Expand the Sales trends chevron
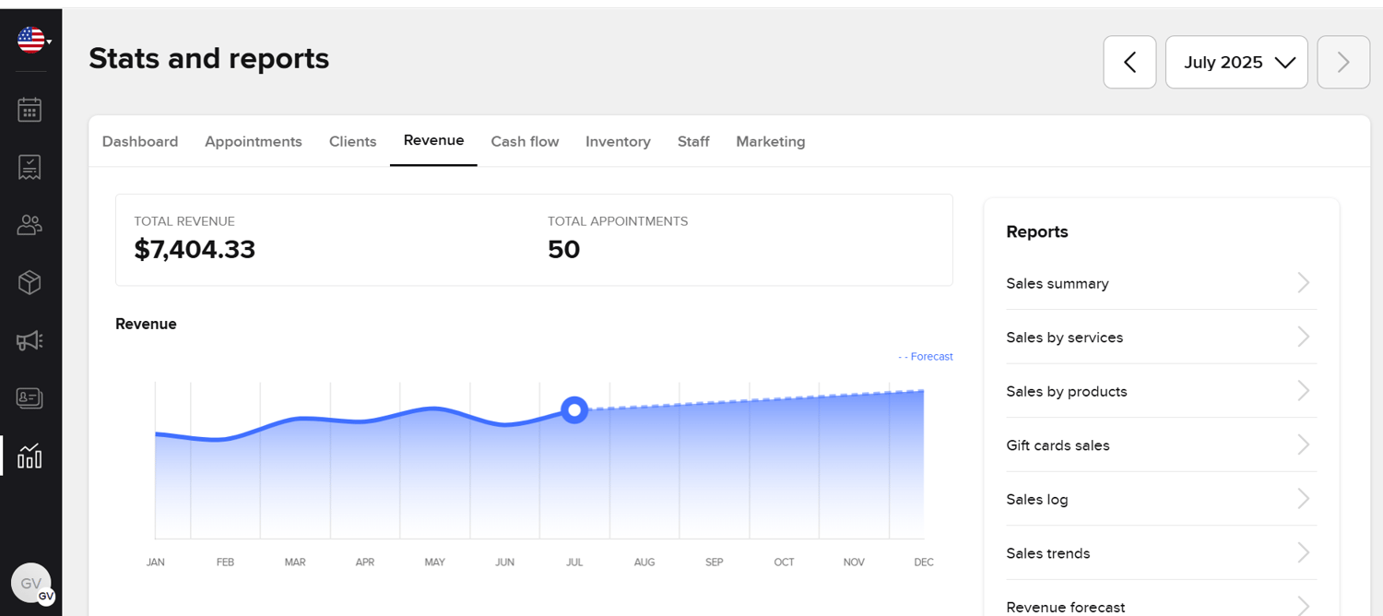The height and width of the screenshot is (616, 1383). point(1303,553)
